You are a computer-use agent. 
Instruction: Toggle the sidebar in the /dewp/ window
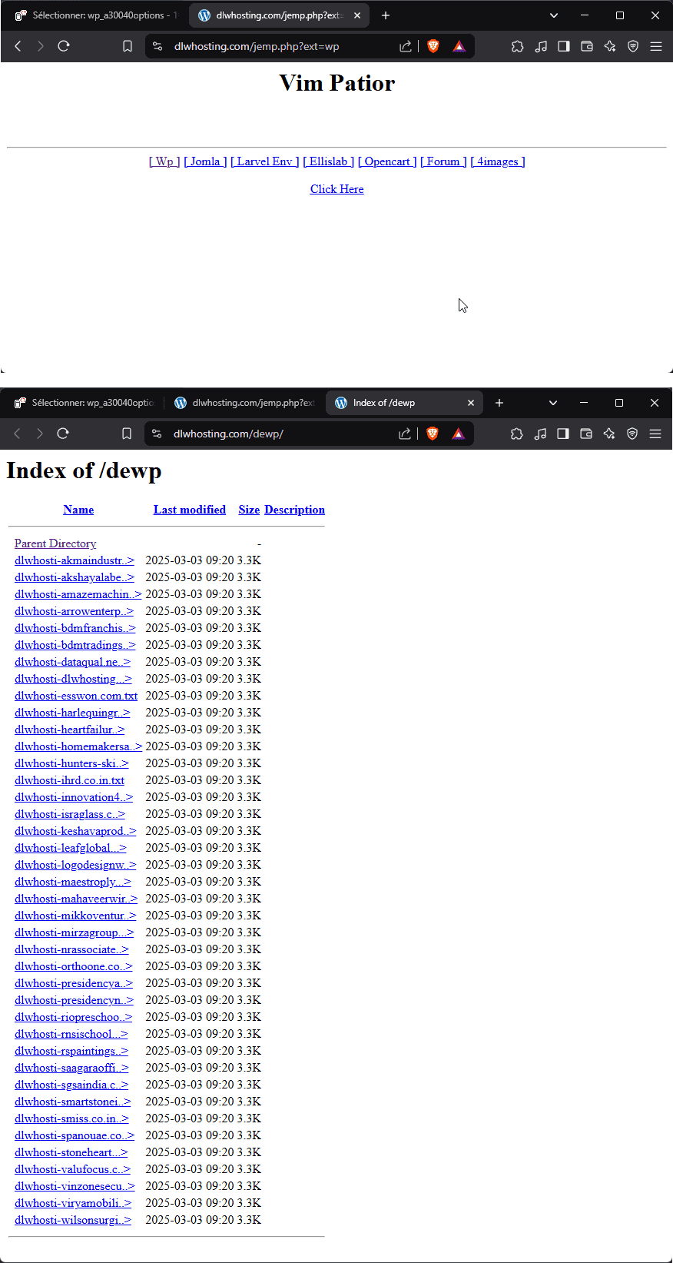563,434
